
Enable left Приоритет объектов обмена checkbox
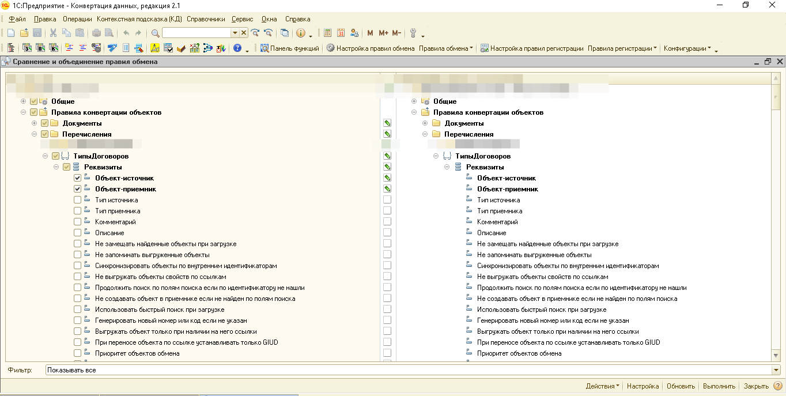(77, 353)
